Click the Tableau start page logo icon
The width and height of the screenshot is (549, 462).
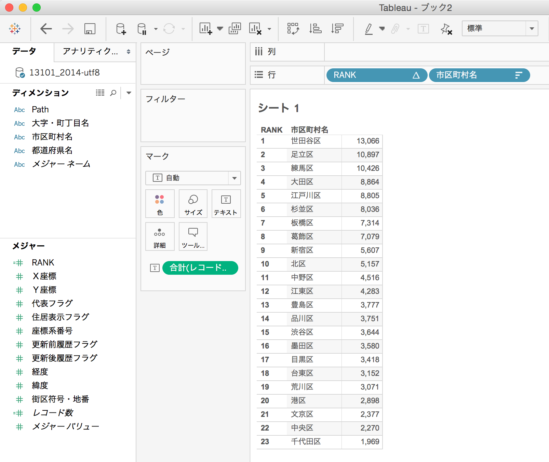[15, 29]
